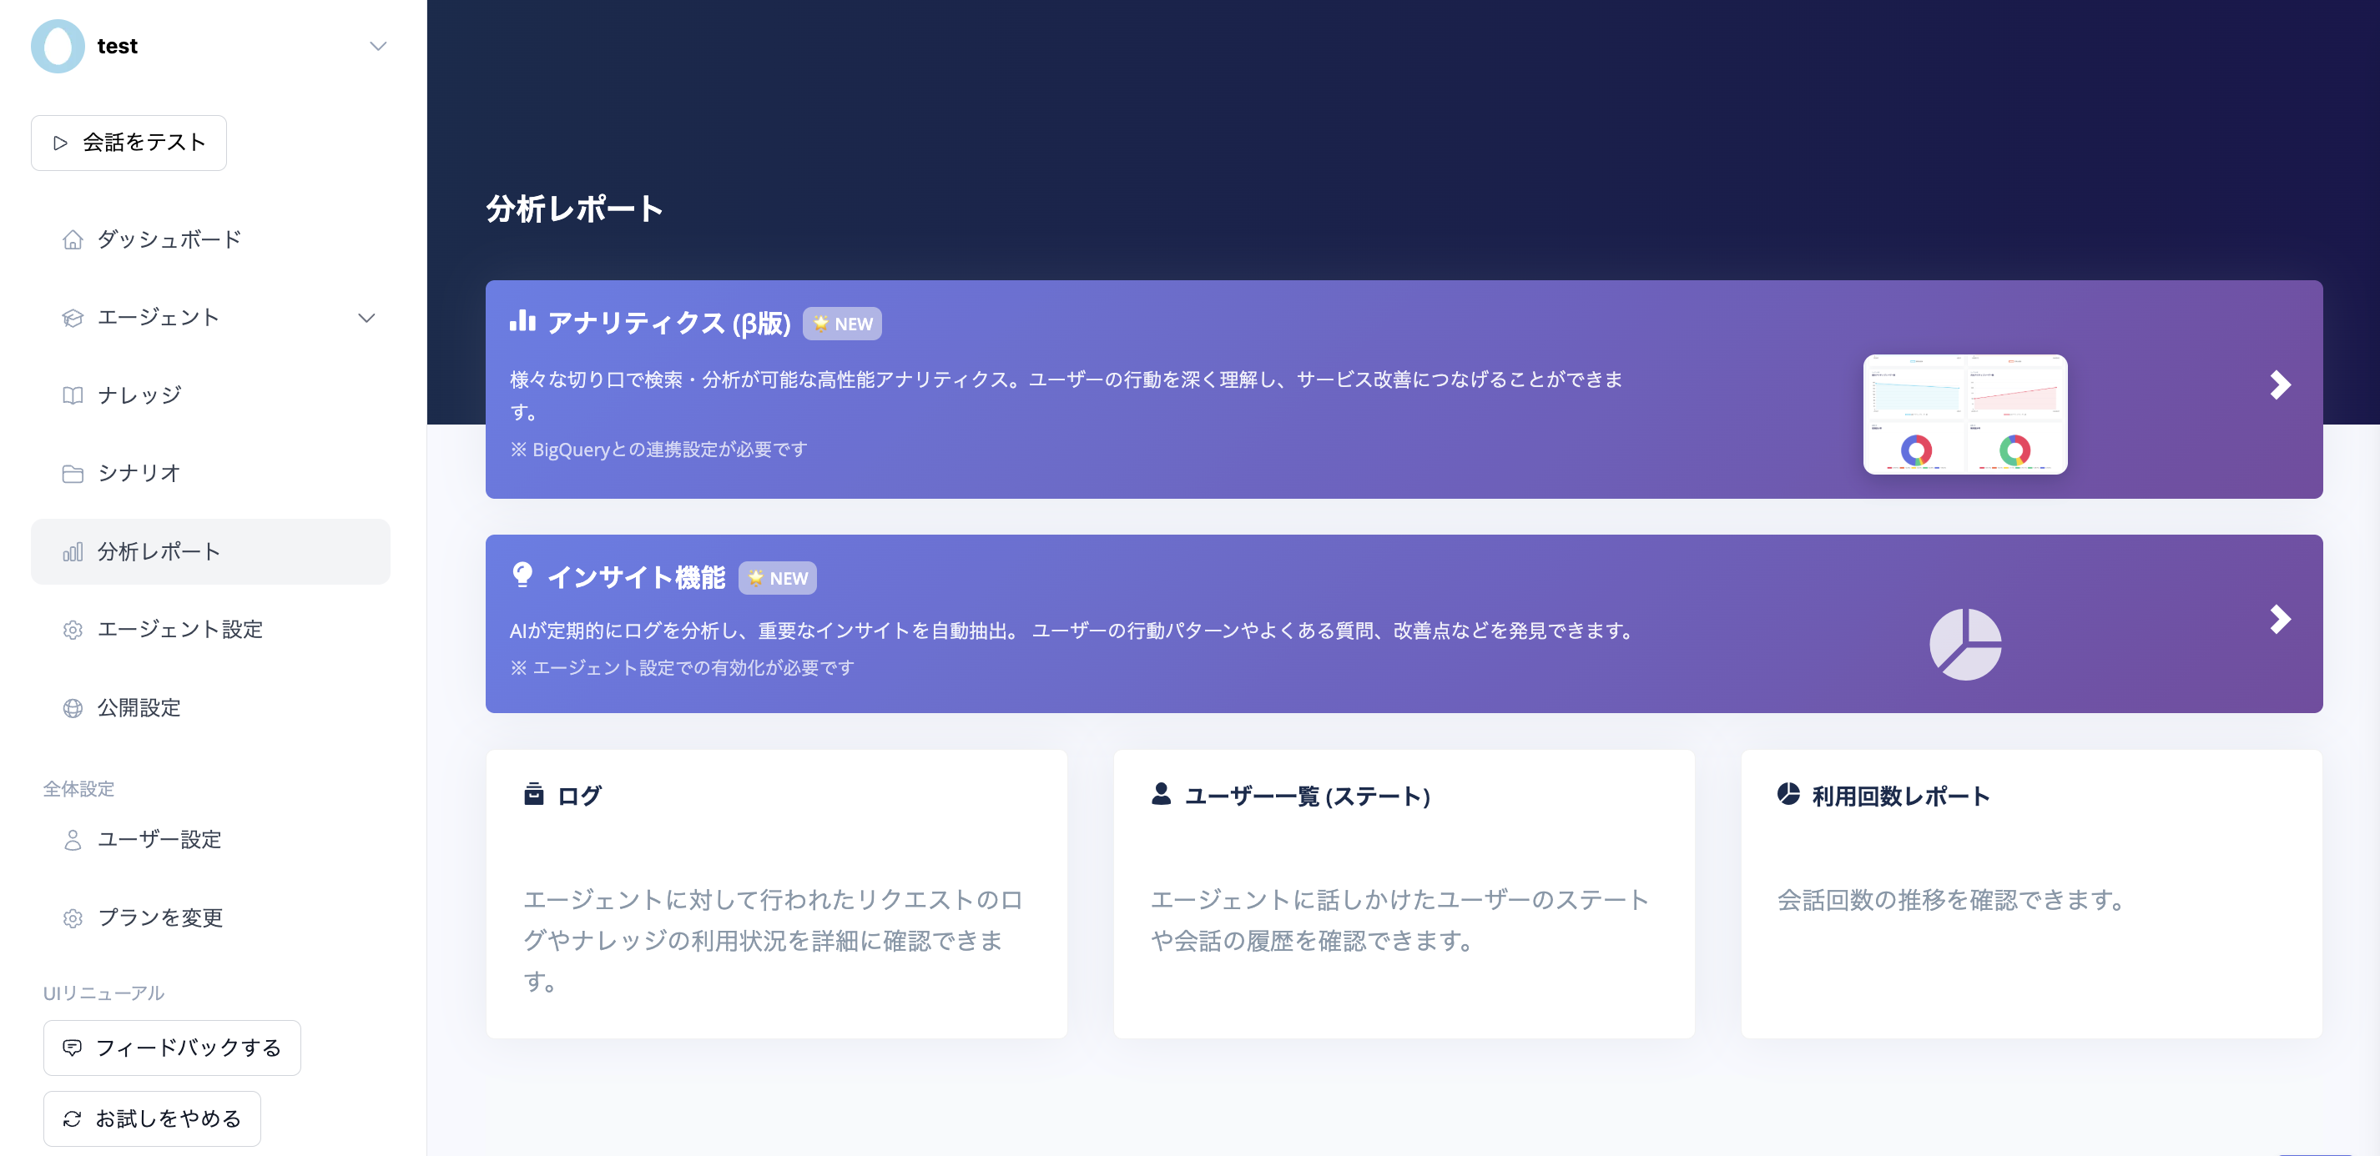2380x1156 pixels.
Task: Click the pie chart icon by 利用回数レポート
Action: click(1788, 794)
